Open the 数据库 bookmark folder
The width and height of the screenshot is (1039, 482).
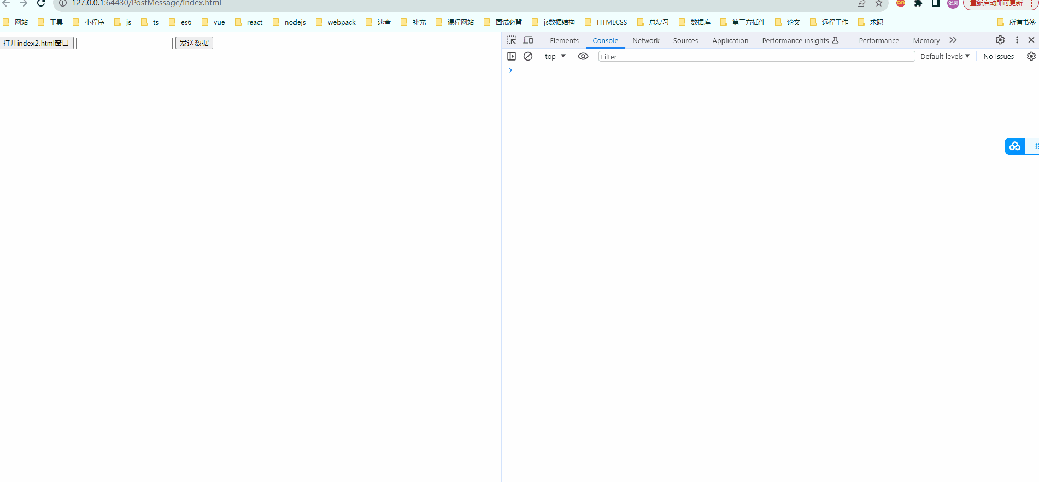pos(695,22)
